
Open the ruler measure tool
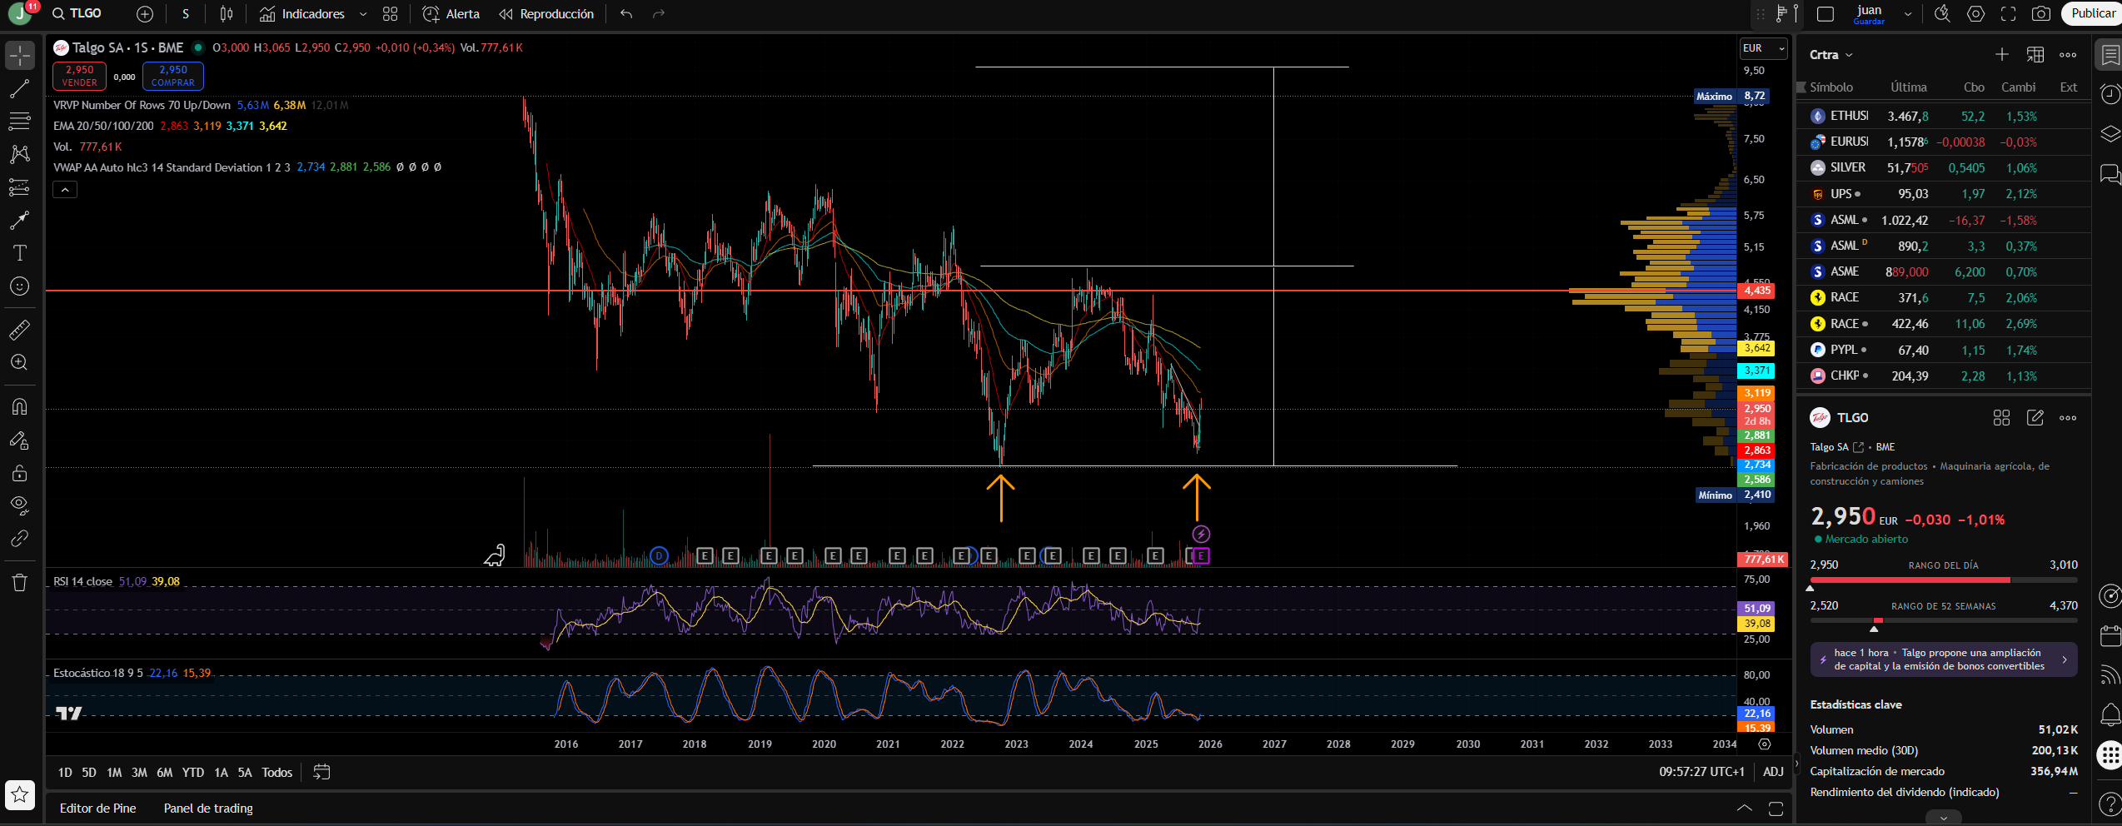pos(19,331)
